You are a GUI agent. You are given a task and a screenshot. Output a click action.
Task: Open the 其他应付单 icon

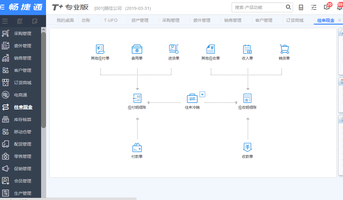[x=100, y=49]
